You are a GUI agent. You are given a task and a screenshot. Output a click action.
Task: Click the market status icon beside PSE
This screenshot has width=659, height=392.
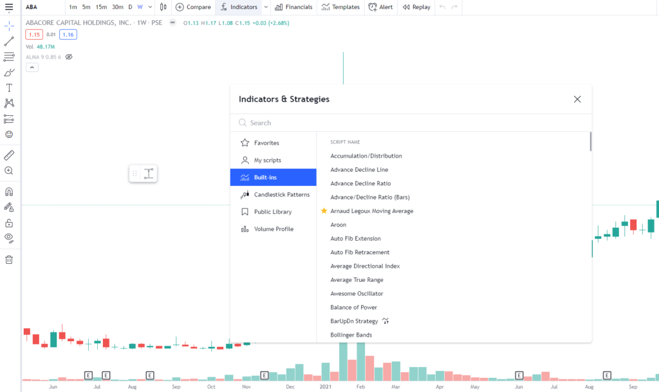[172, 23]
